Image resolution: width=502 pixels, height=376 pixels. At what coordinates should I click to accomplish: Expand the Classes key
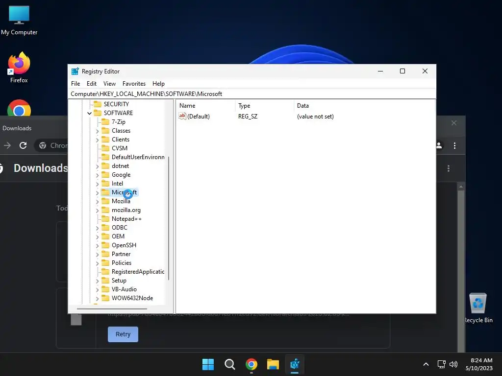[x=98, y=131]
